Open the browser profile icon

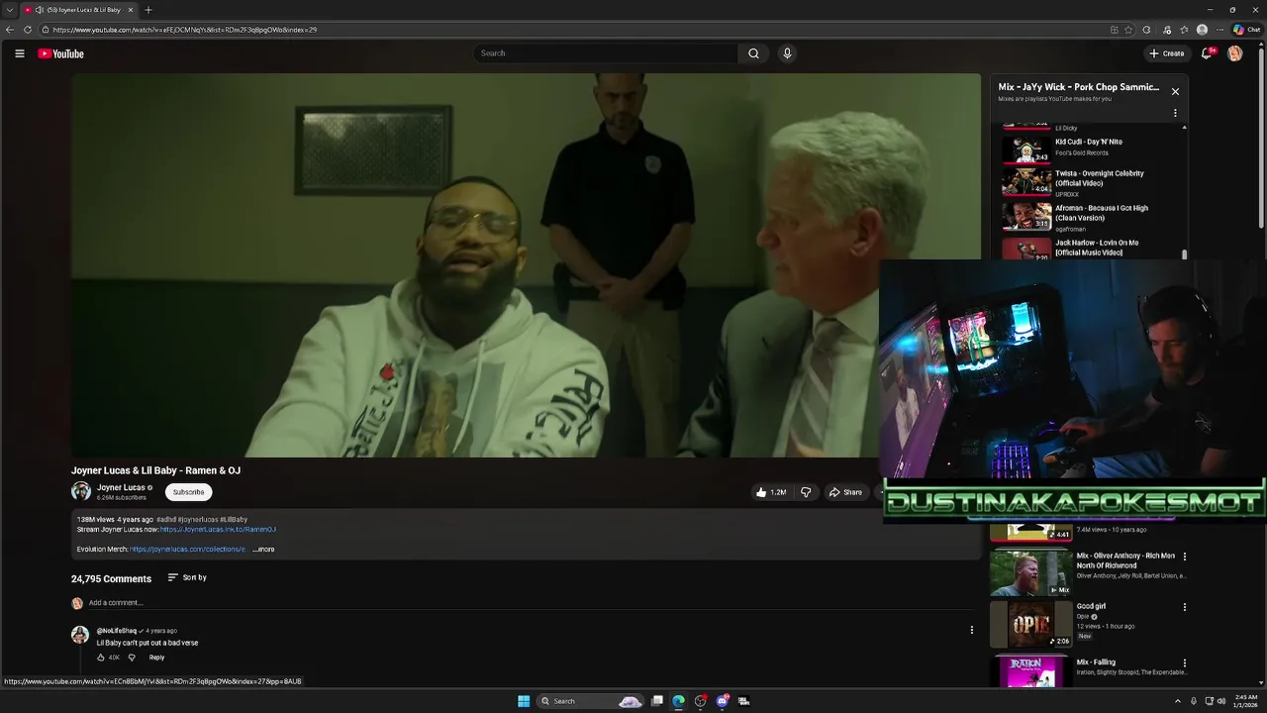1202,30
